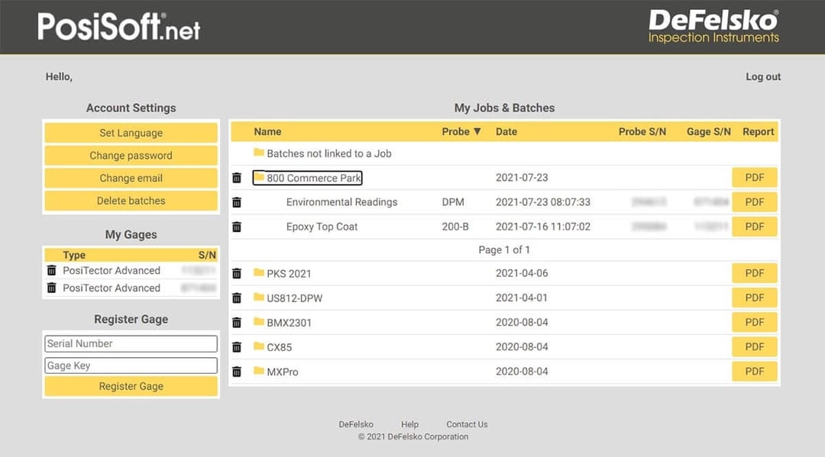825x457 pixels.
Task: Click the CX85 folder icon
Action: coord(257,347)
